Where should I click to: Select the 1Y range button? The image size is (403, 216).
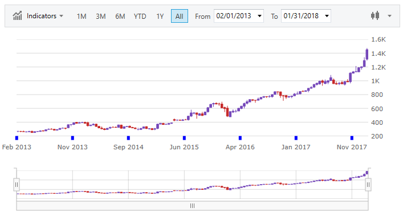(x=160, y=16)
